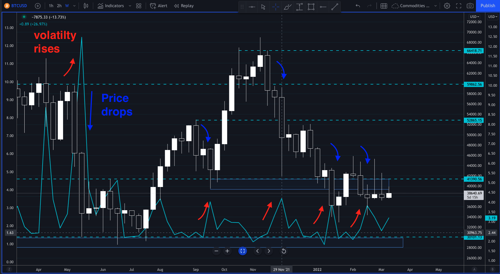Click the 3.19 indicator value label

click(492, 218)
